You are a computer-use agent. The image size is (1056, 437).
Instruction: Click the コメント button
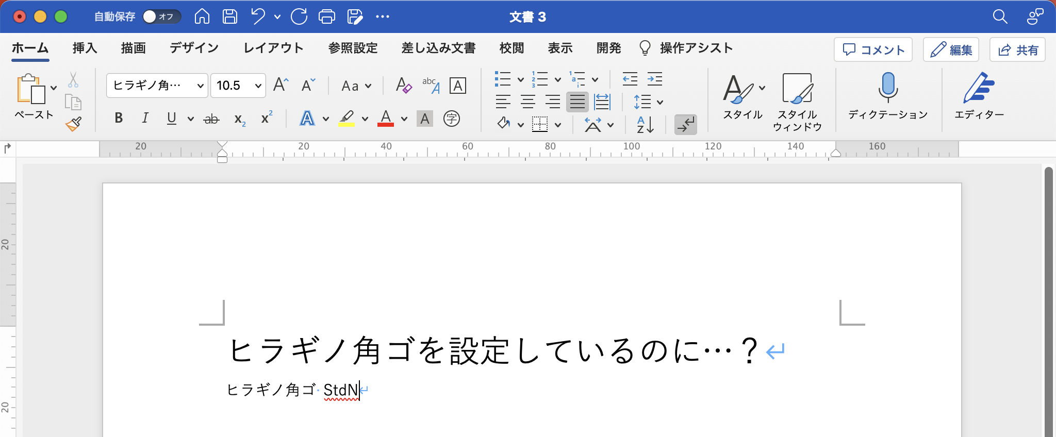tap(873, 50)
